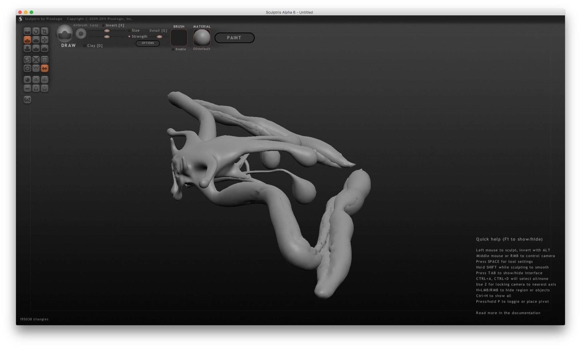Toggle the Airbrush option
Screen dimensions: 581x348
click(80, 25)
